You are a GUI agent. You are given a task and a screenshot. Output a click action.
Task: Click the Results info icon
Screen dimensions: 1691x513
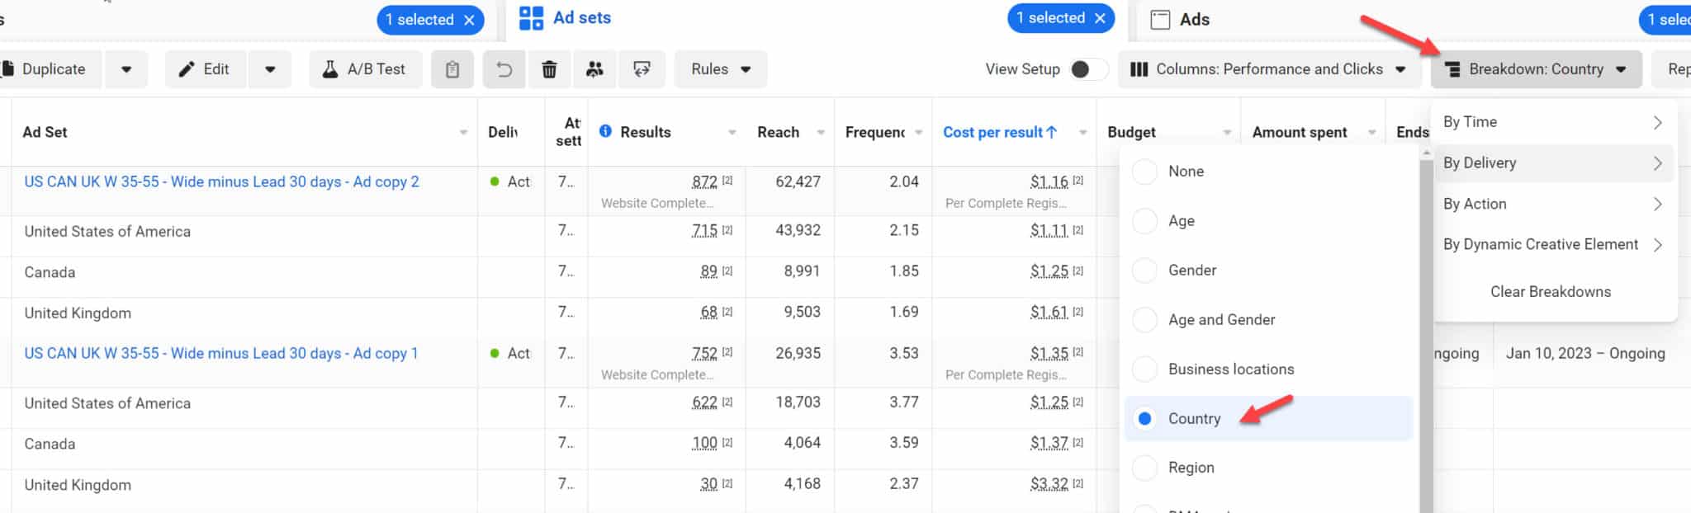(605, 132)
